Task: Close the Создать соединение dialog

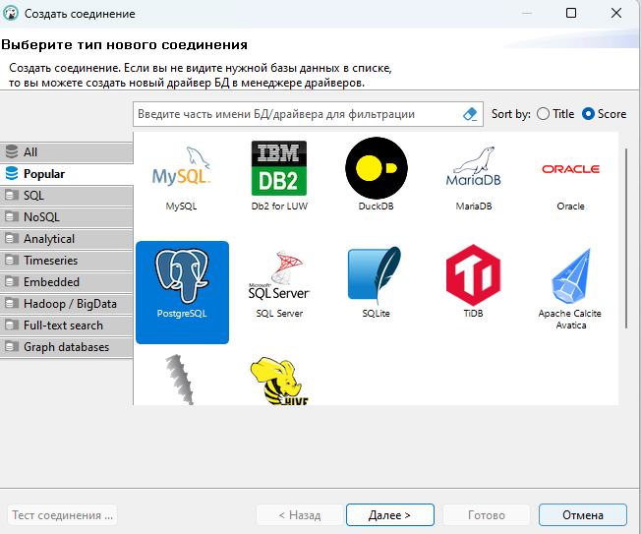Action: tap(616, 13)
